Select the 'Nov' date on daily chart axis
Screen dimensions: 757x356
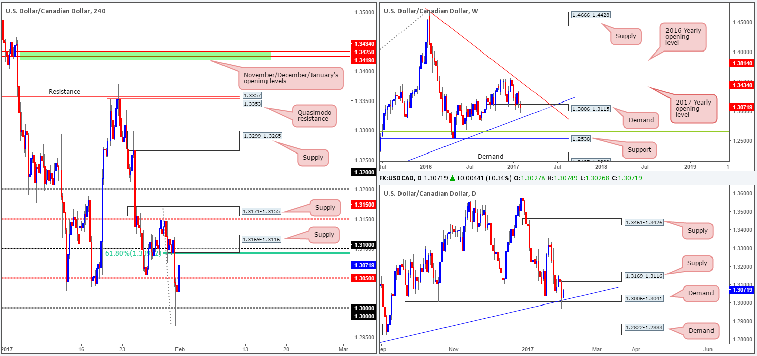453,349
